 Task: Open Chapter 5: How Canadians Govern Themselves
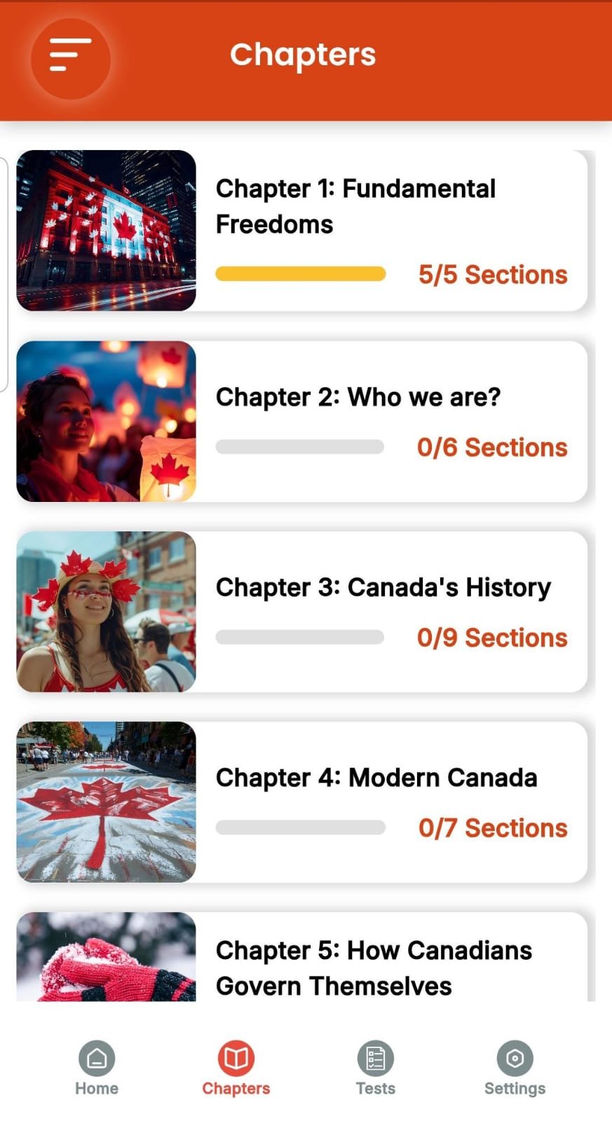[374, 967]
